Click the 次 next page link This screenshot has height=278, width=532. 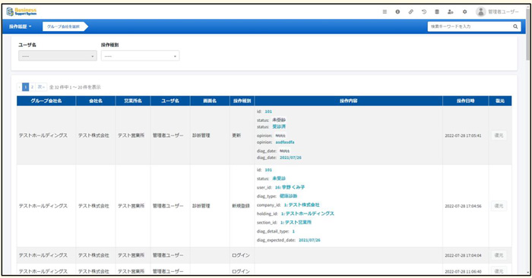coord(41,87)
